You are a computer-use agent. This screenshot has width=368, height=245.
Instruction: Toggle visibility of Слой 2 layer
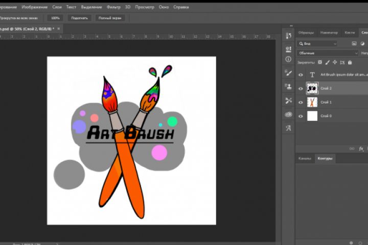coord(301,88)
